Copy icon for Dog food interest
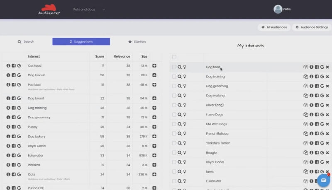332x190 pixels. (x=305, y=67)
